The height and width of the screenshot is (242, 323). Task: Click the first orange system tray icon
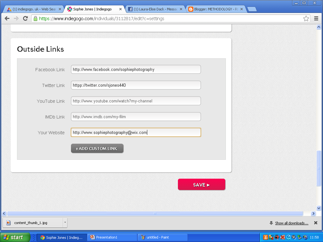(x=266, y=238)
